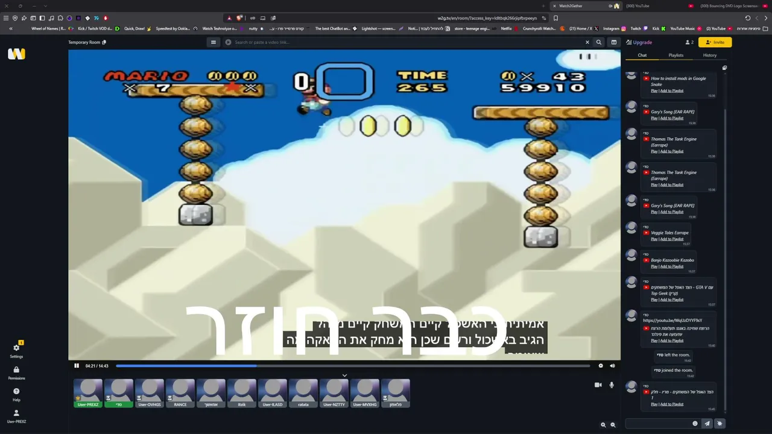Select the User-PREXZ avatar tile
Image resolution: width=772 pixels, height=434 pixels.
(88, 393)
